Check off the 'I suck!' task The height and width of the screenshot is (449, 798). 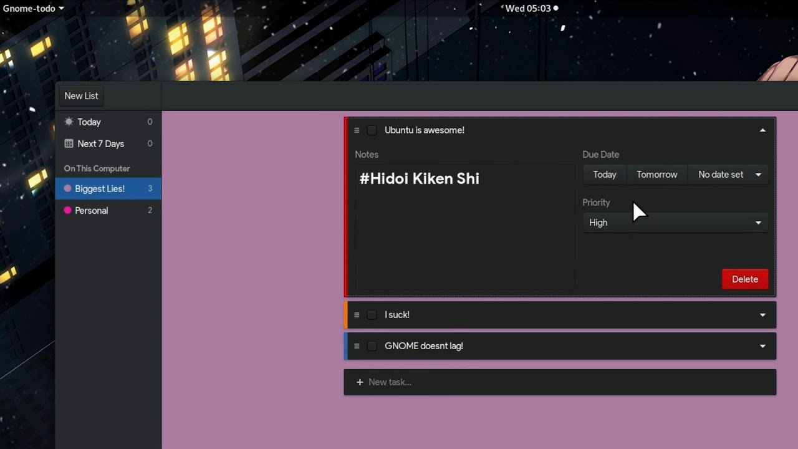(372, 315)
